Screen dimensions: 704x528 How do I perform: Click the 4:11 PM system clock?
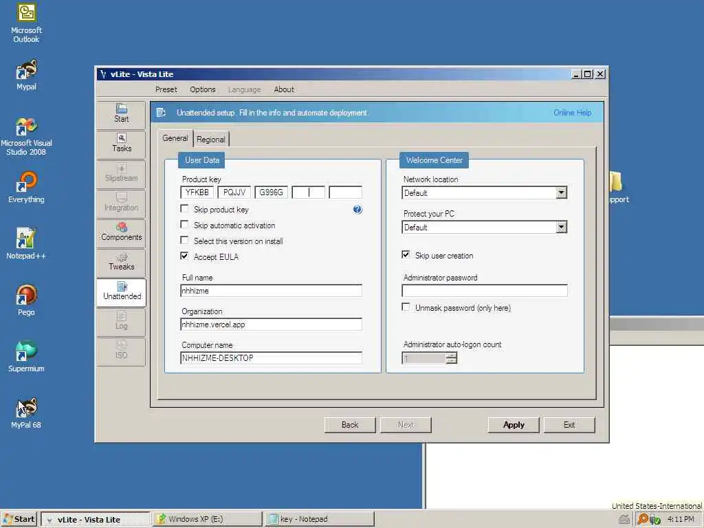681,519
